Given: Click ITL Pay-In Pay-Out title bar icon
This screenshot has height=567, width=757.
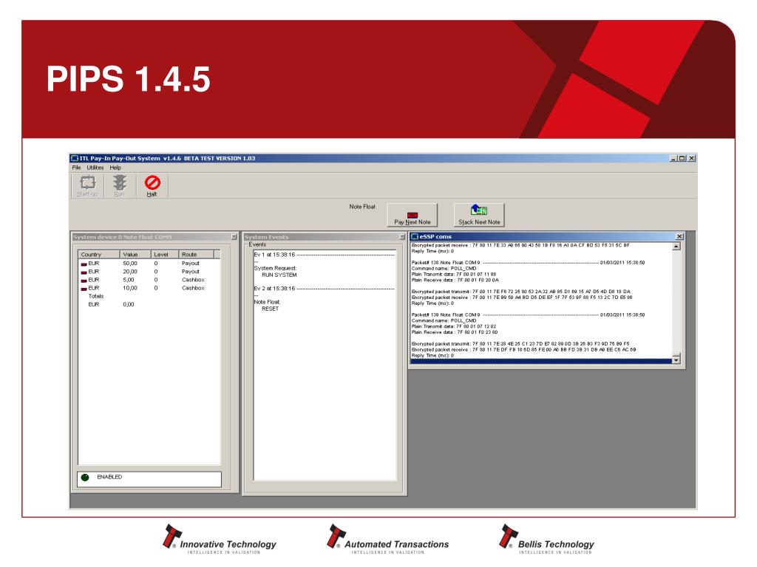Looking at the screenshot, I should click(75, 158).
